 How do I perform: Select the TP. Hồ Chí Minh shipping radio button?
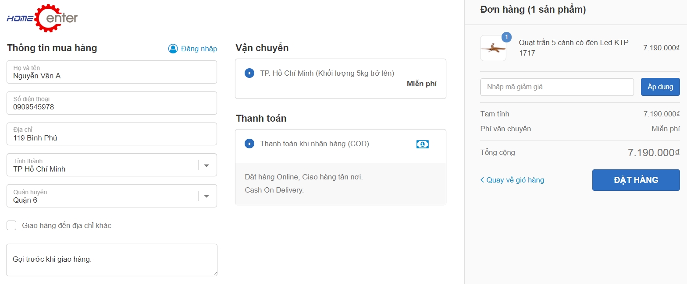click(x=249, y=73)
